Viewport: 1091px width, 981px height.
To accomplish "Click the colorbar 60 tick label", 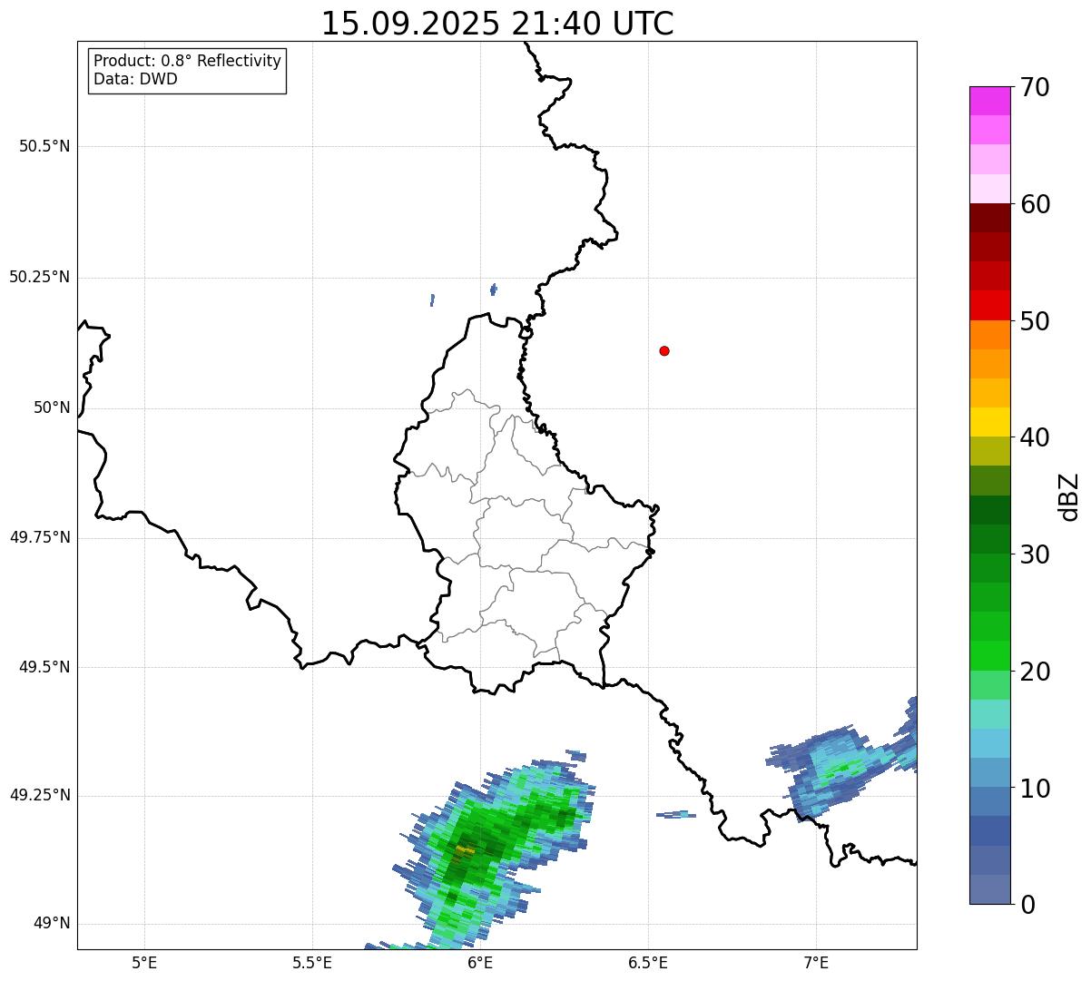I will coord(1035,204).
